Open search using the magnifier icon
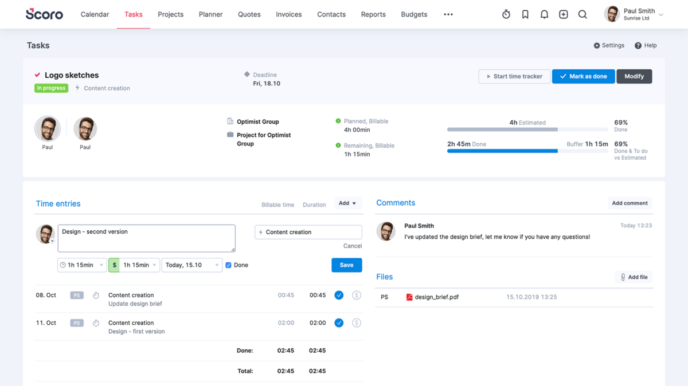 pyautogui.click(x=583, y=14)
